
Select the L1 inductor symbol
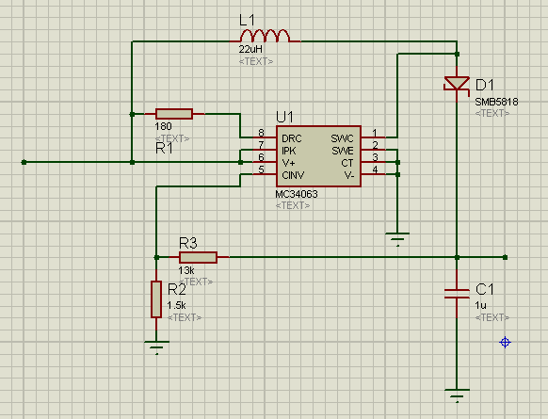pos(265,36)
